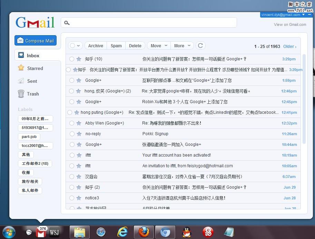
Task: Select the 知乎 (10) email checkbox
Action: (72, 59)
